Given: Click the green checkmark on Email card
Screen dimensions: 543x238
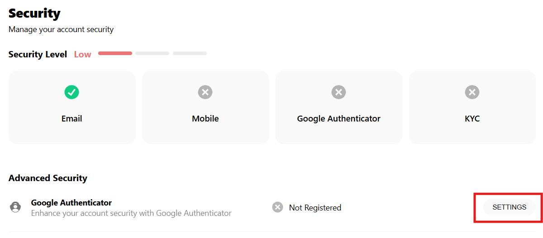Looking at the screenshot, I should (x=71, y=93).
